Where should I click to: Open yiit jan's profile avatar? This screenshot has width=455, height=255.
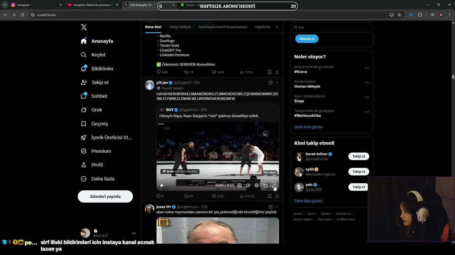[150, 85]
